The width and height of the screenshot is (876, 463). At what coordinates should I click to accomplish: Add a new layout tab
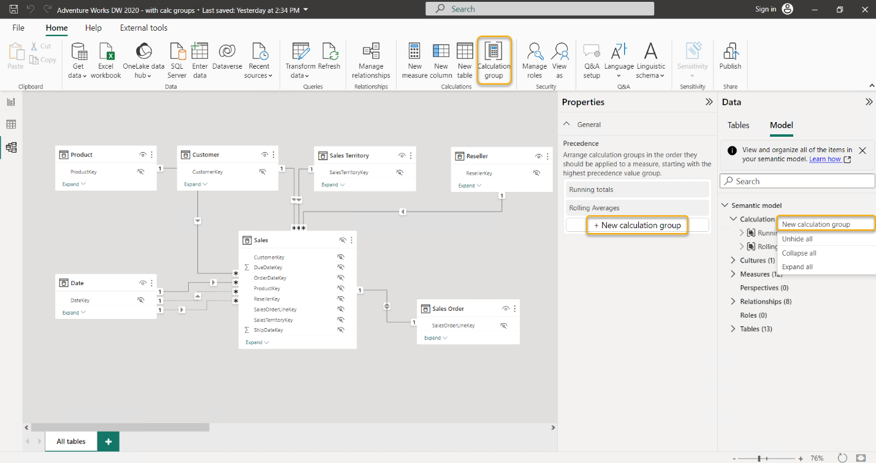[x=109, y=442]
